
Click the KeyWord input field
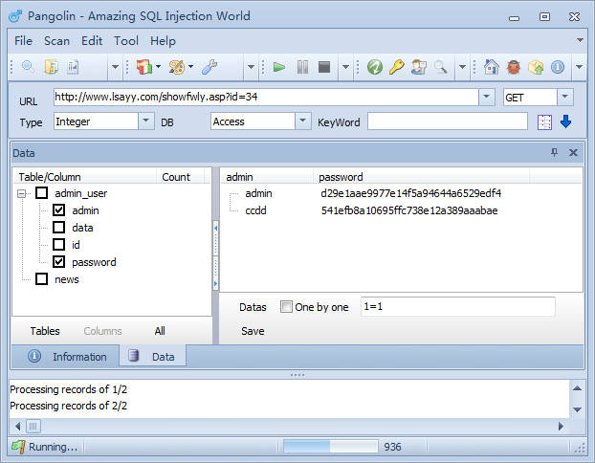[448, 121]
